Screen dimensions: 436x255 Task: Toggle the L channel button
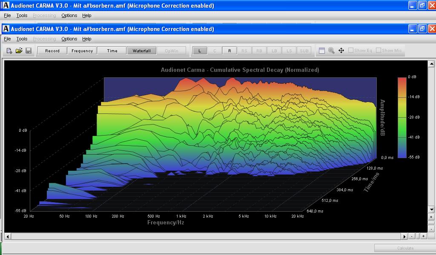coord(200,51)
